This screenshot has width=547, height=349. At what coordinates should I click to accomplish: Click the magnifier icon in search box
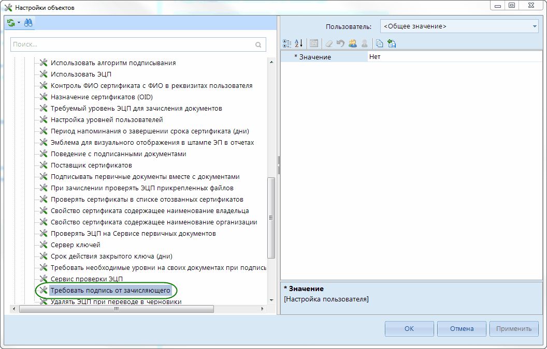coord(258,45)
